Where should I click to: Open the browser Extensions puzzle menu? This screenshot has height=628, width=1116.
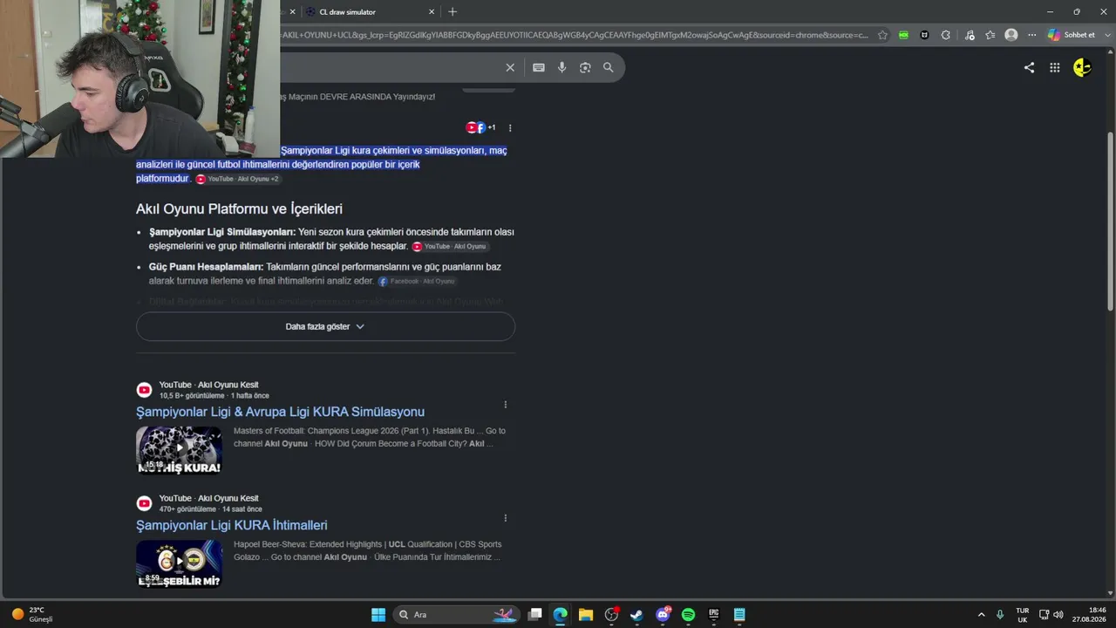(946, 35)
